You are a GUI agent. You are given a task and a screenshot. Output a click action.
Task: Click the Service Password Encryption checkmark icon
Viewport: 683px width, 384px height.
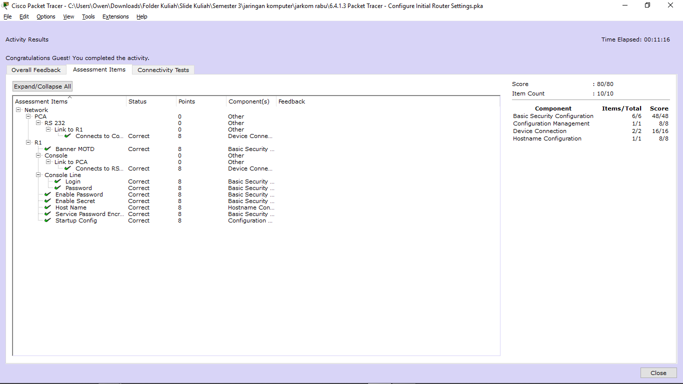coord(48,214)
